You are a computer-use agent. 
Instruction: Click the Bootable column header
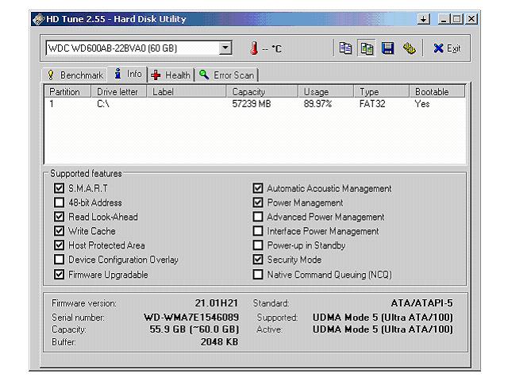[x=437, y=92]
